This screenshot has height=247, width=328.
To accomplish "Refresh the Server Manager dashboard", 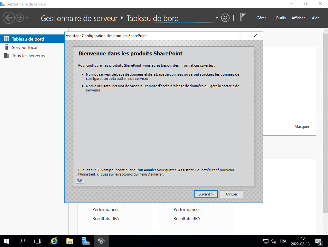I will coord(225,18).
